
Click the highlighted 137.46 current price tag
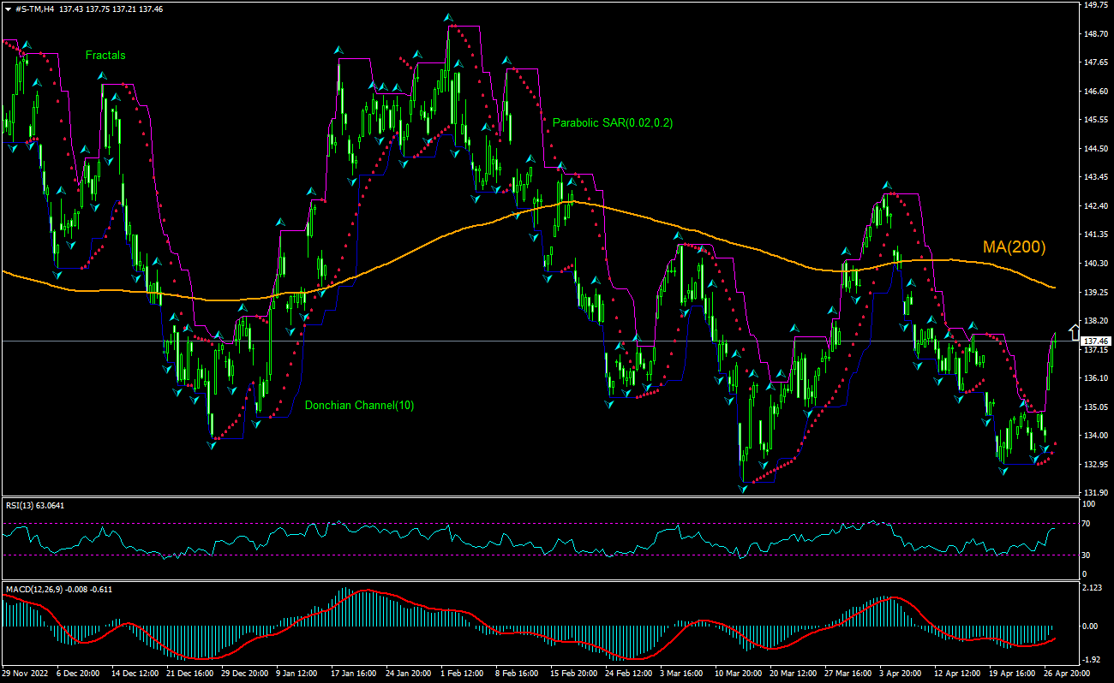[1093, 341]
